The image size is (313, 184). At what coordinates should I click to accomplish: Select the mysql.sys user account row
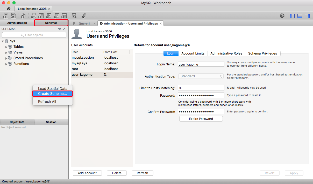102,63
